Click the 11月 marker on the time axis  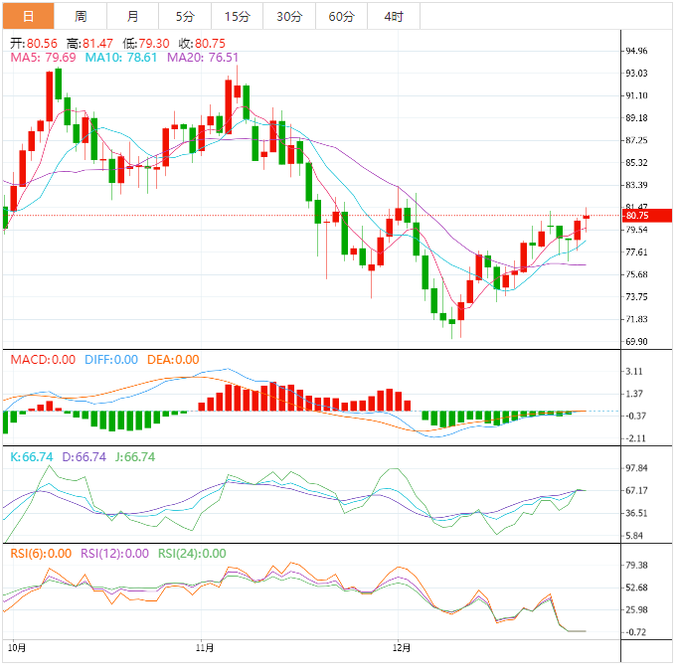pos(206,646)
